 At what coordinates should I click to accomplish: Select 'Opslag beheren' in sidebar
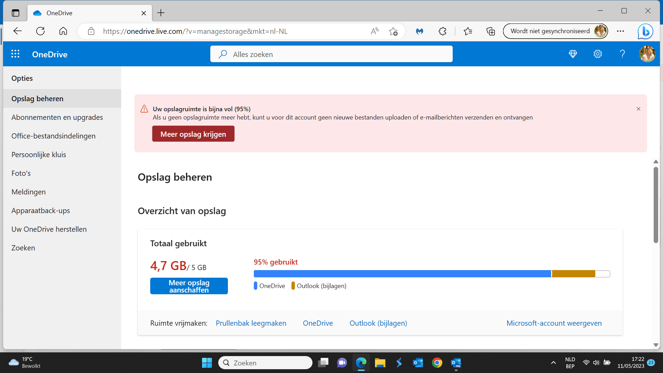62,98
